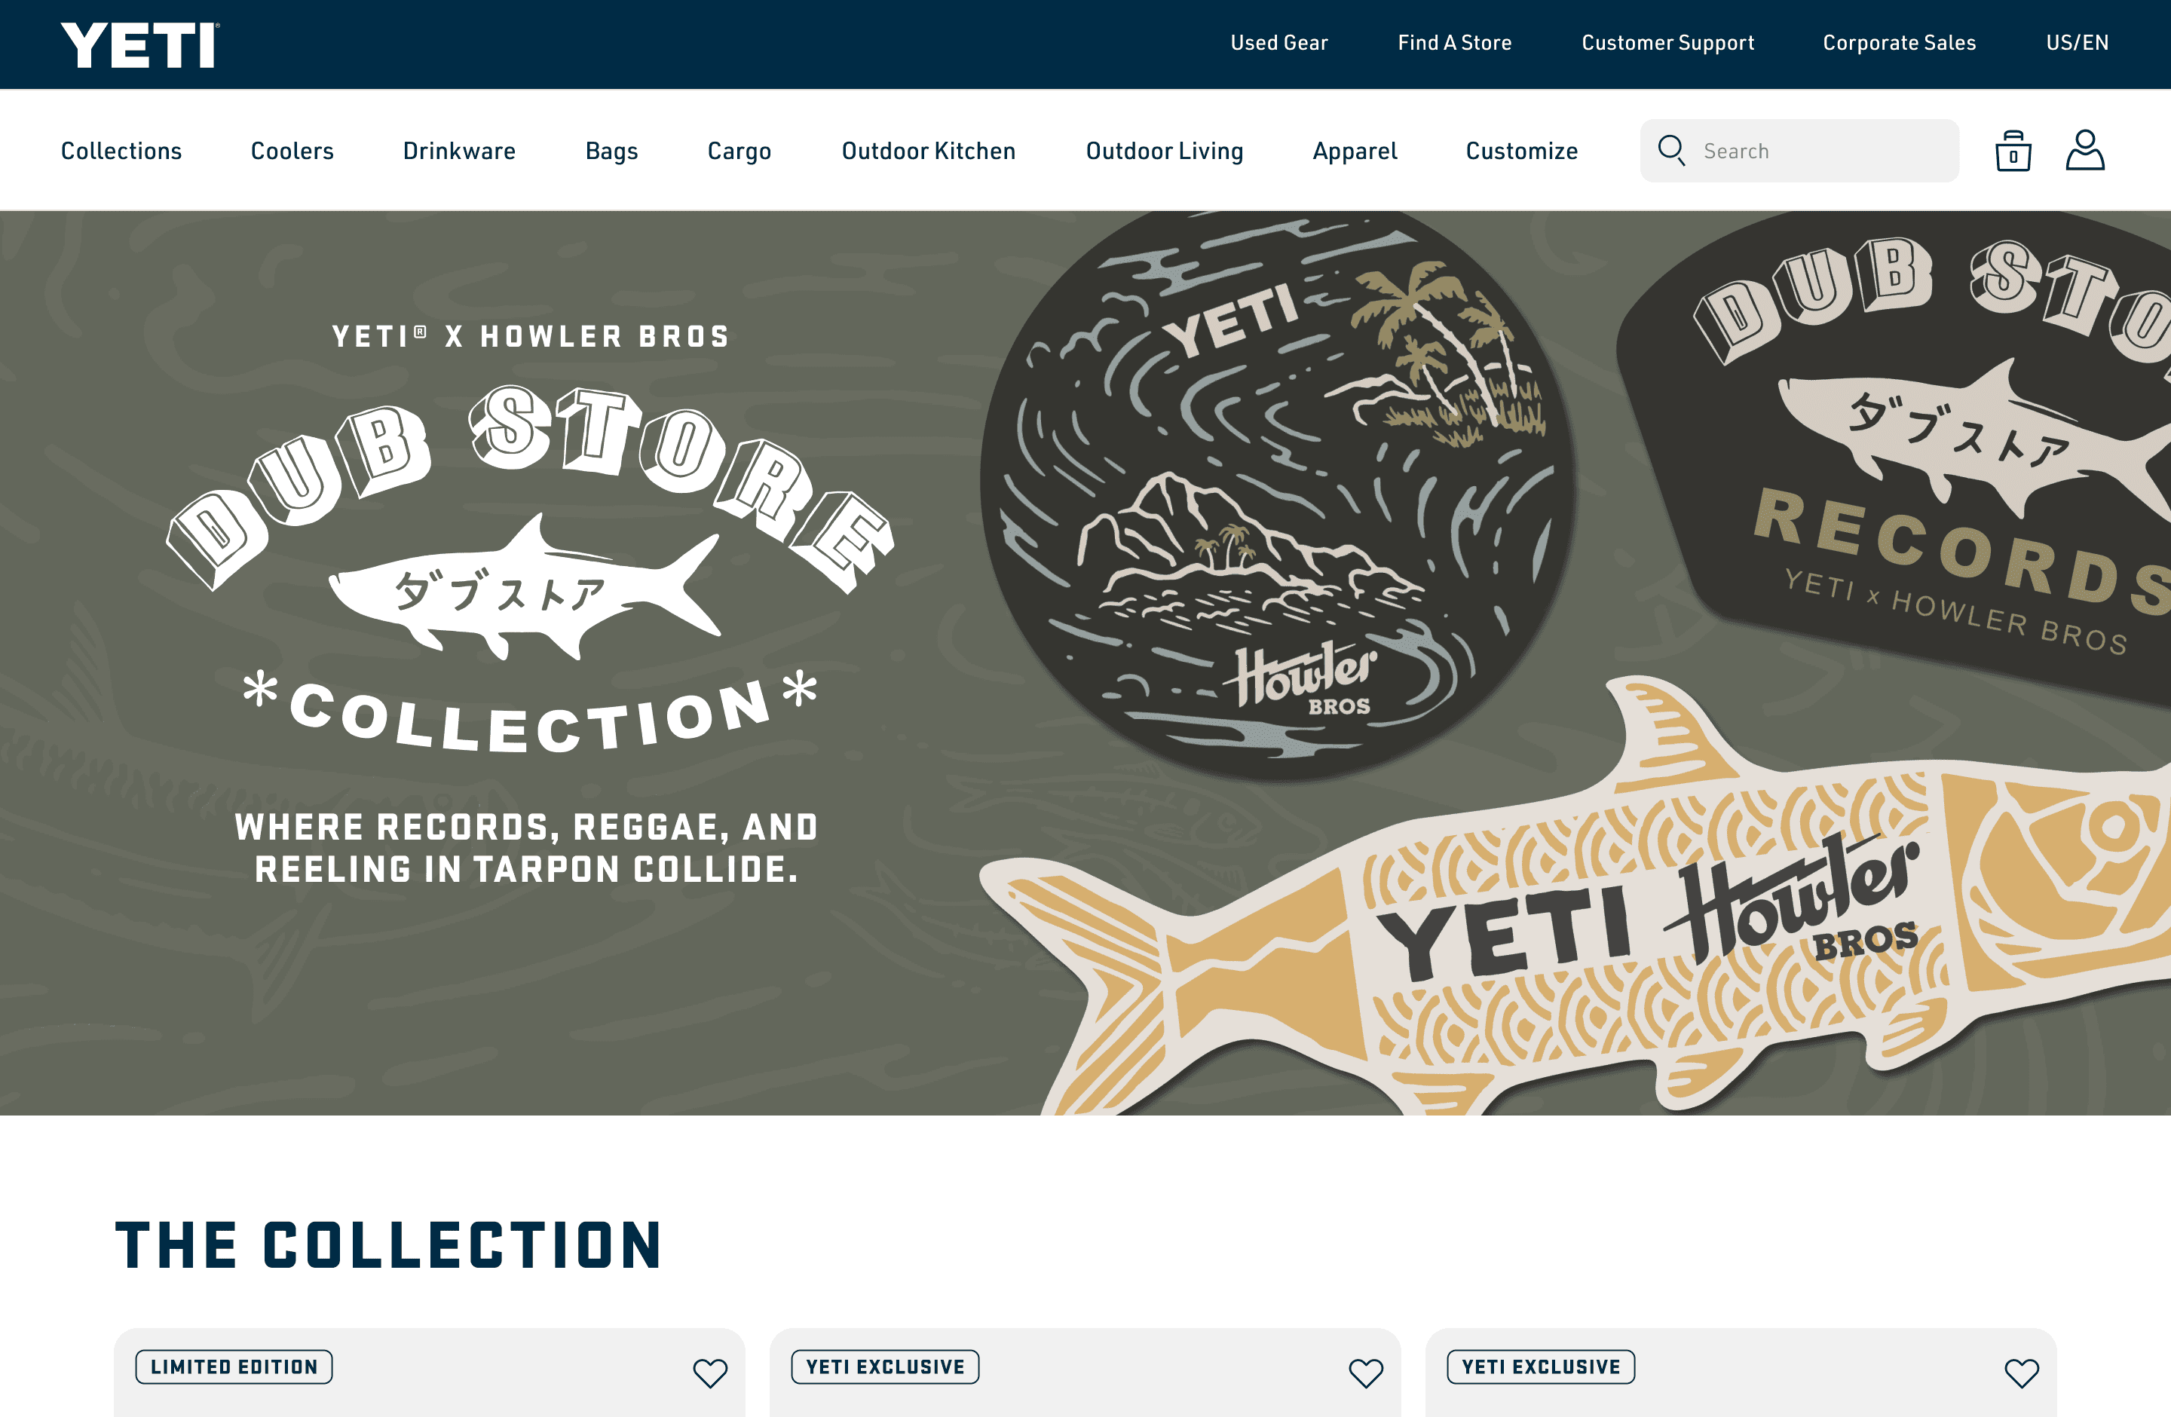Viewport: 2171px width, 1417px height.
Task: Expand the Collections menu
Action: tap(121, 151)
